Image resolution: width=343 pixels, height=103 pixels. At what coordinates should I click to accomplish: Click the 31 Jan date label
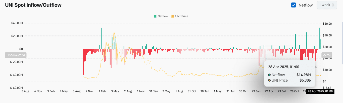point(153,92)
